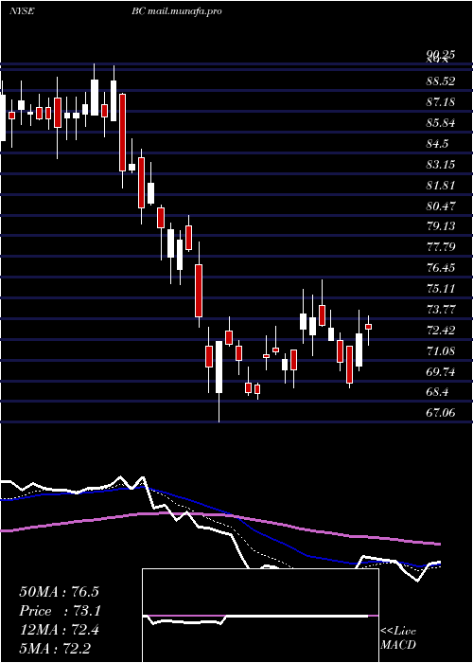Click the 5MA : 72.2 readout
Image resolution: width=473 pixels, height=663 pixels.
[55, 648]
